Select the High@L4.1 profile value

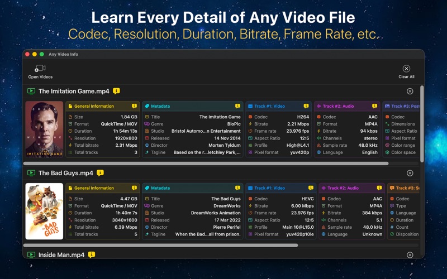coord(298,145)
